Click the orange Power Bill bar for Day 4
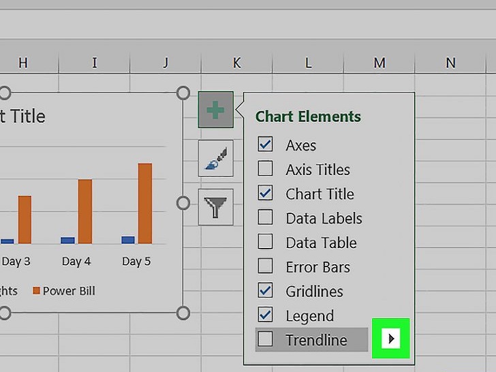 coord(85,211)
